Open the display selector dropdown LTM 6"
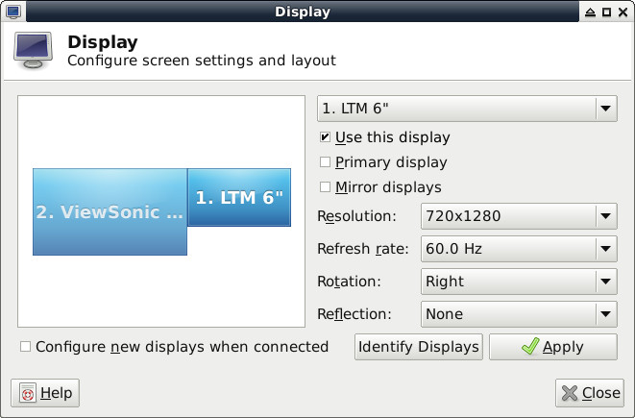The width and height of the screenshot is (635, 418). point(467,109)
